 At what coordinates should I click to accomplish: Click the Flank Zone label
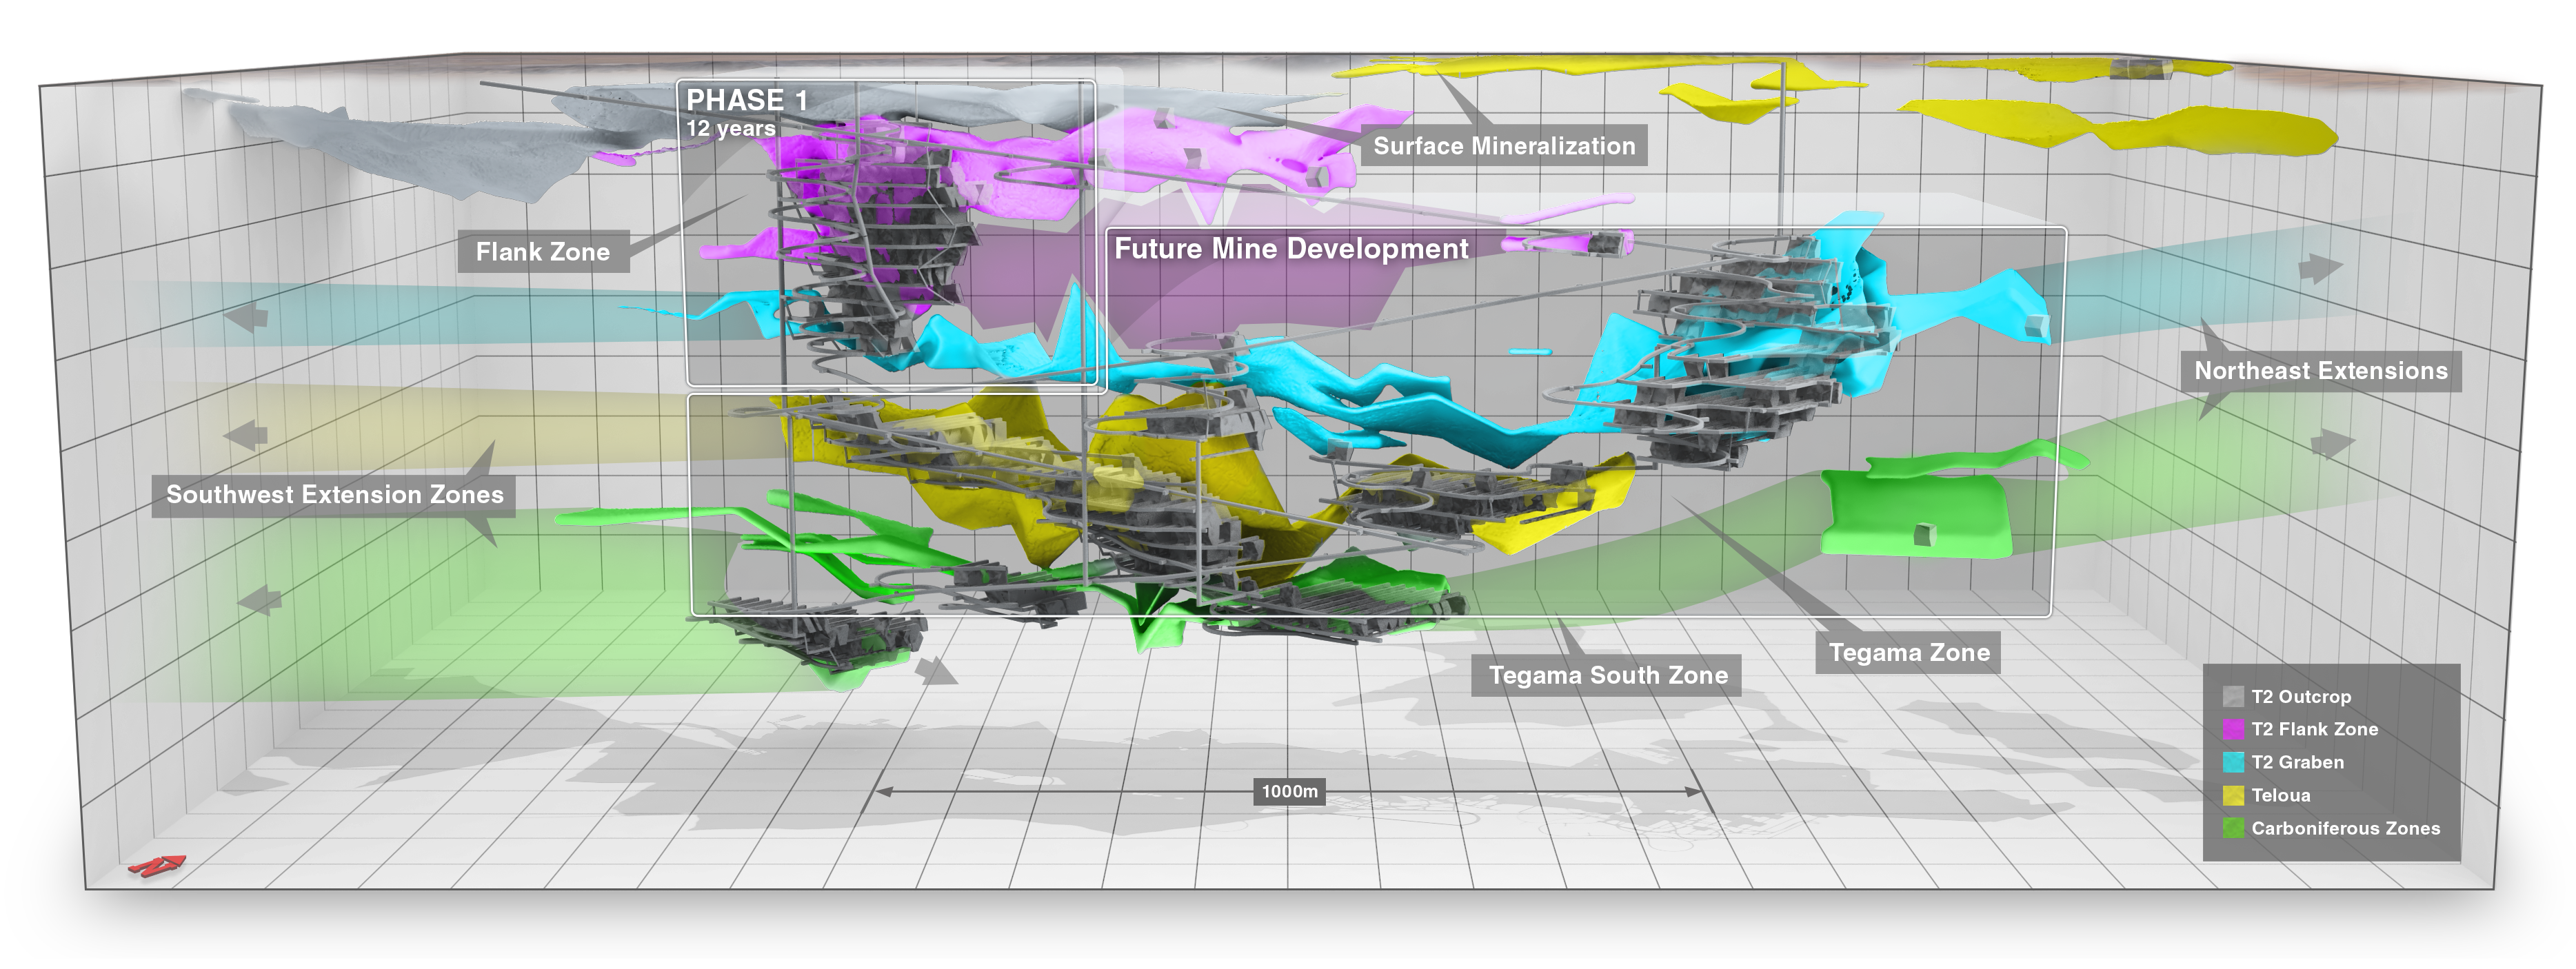(543, 252)
